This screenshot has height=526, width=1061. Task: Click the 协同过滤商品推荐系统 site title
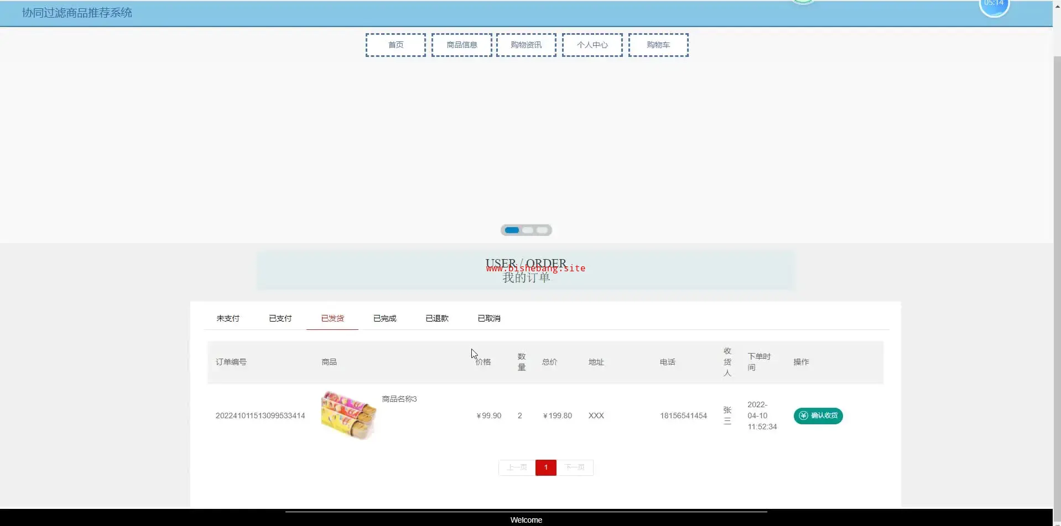(77, 13)
